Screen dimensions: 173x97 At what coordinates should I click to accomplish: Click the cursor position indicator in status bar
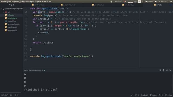(11, 95)
